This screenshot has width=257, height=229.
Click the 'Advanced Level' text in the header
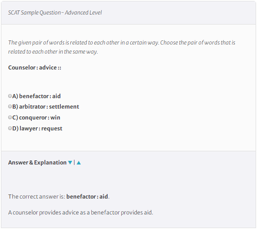pos(83,13)
